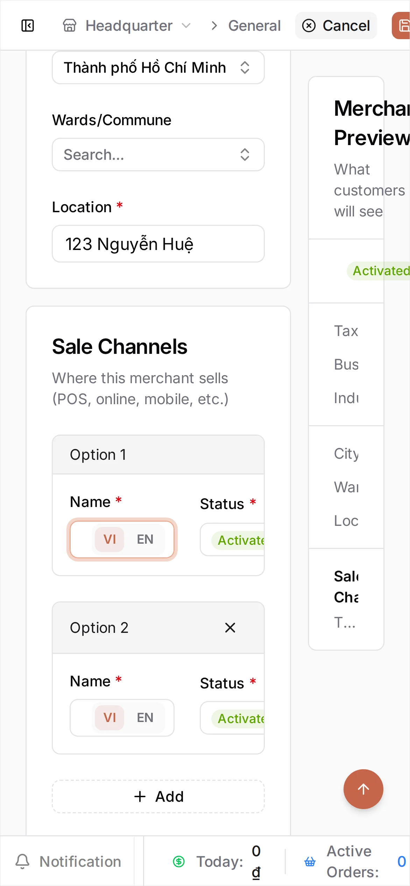The image size is (410, 886).
Task: Open the Headquarter breadcrumb
Action: tap(129, 26)
